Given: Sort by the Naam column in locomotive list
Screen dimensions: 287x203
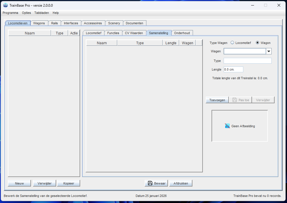Looking at the screenshot, I should click(30, 33).
